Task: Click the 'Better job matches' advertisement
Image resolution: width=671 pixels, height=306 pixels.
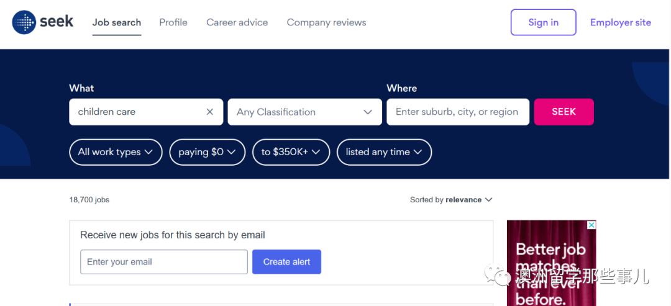Action: [x=551, y=263]
